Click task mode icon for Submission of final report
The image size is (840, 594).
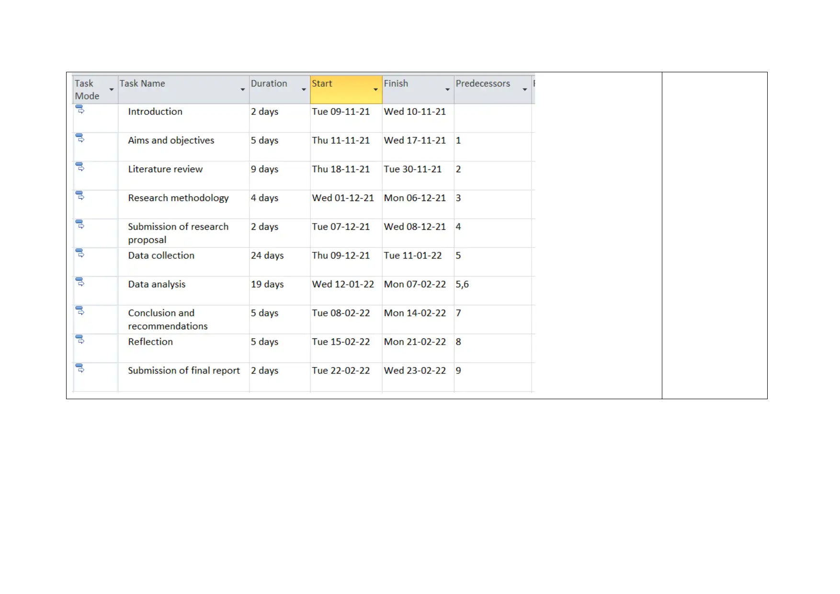pos(80,368)
